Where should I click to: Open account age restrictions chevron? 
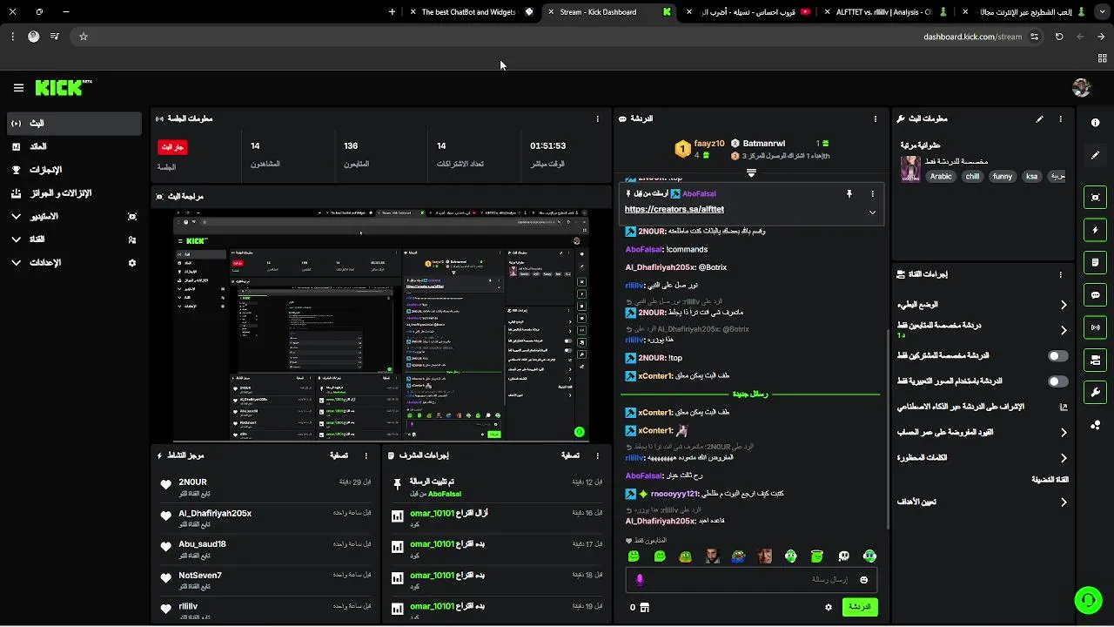tap(1064, 432)
